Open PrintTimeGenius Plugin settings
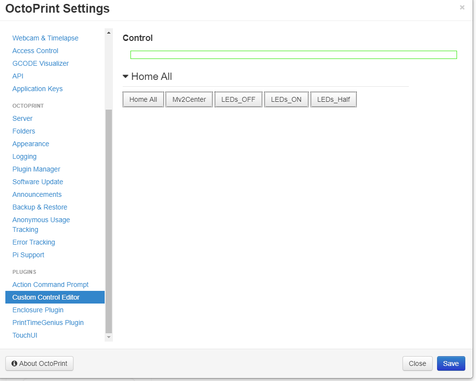Image resolution: width=476 pixels, height=381 pixels. pos(48,323)
